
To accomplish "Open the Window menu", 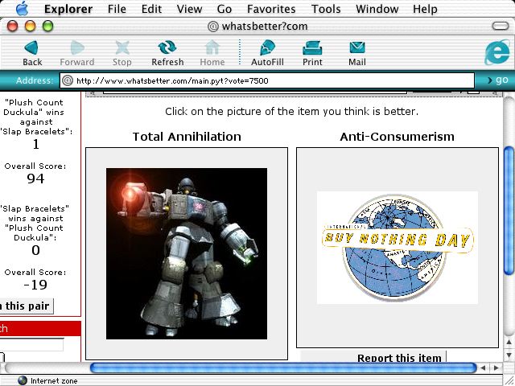I will click(377, 9).
